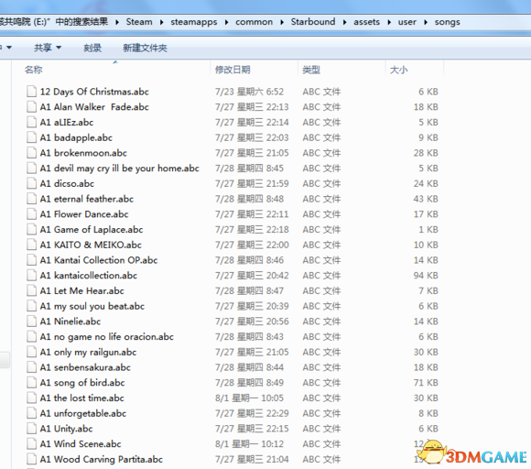Open the 共享 dropdown arrow
The height and width of the screenshot is (469, 531).
coord(59,48)
